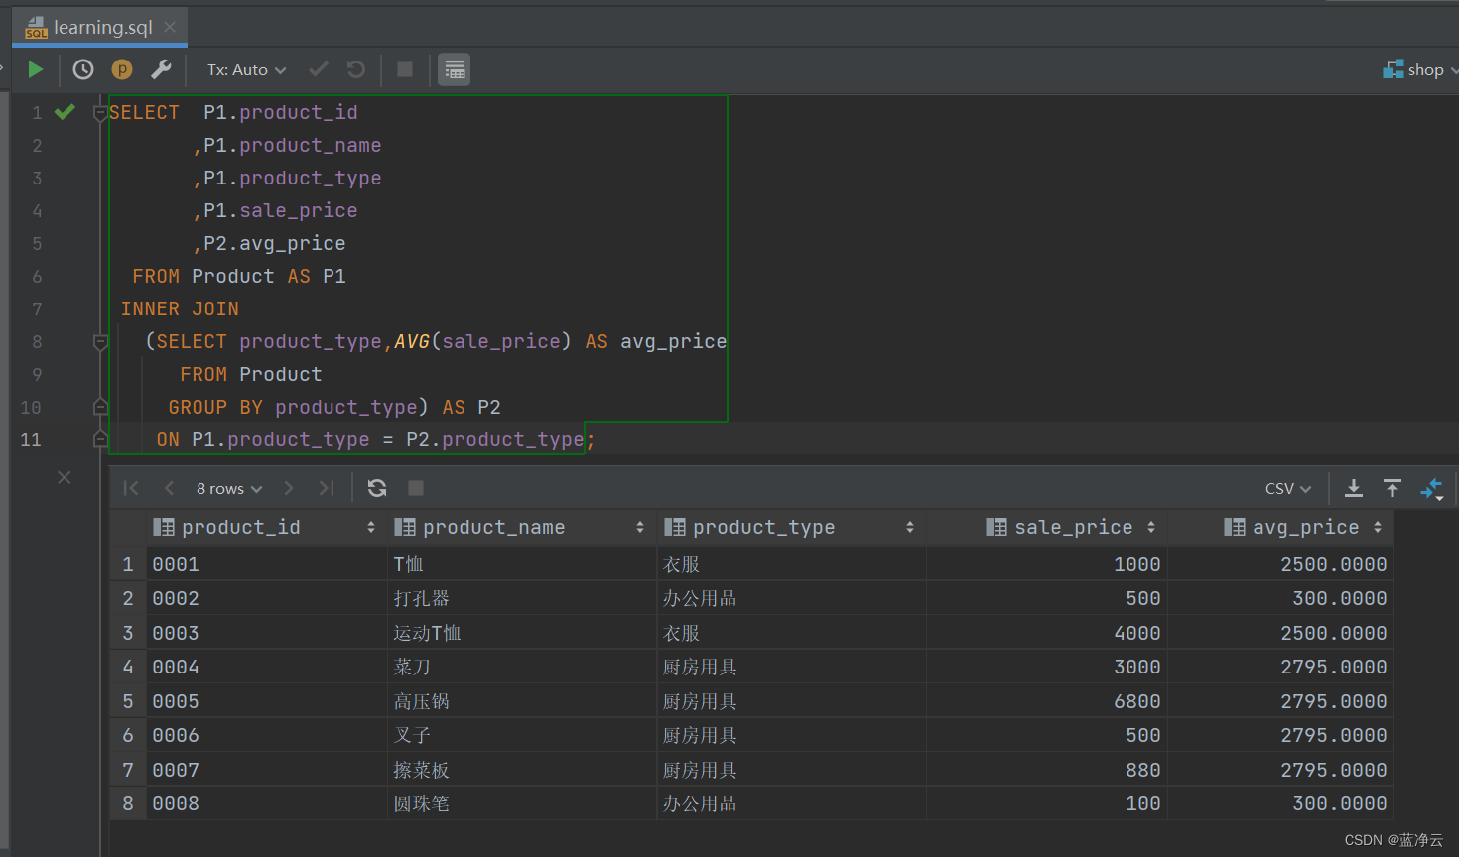Screen dimensions: 1459x857
Task: Collapse SELECT statement fold marker on line 1
Action: [100, 113]
